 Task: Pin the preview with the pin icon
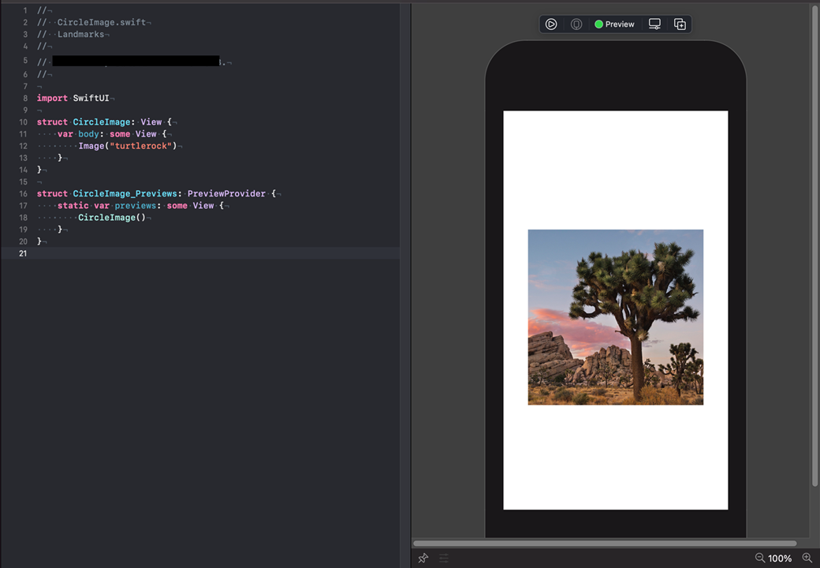423,558
